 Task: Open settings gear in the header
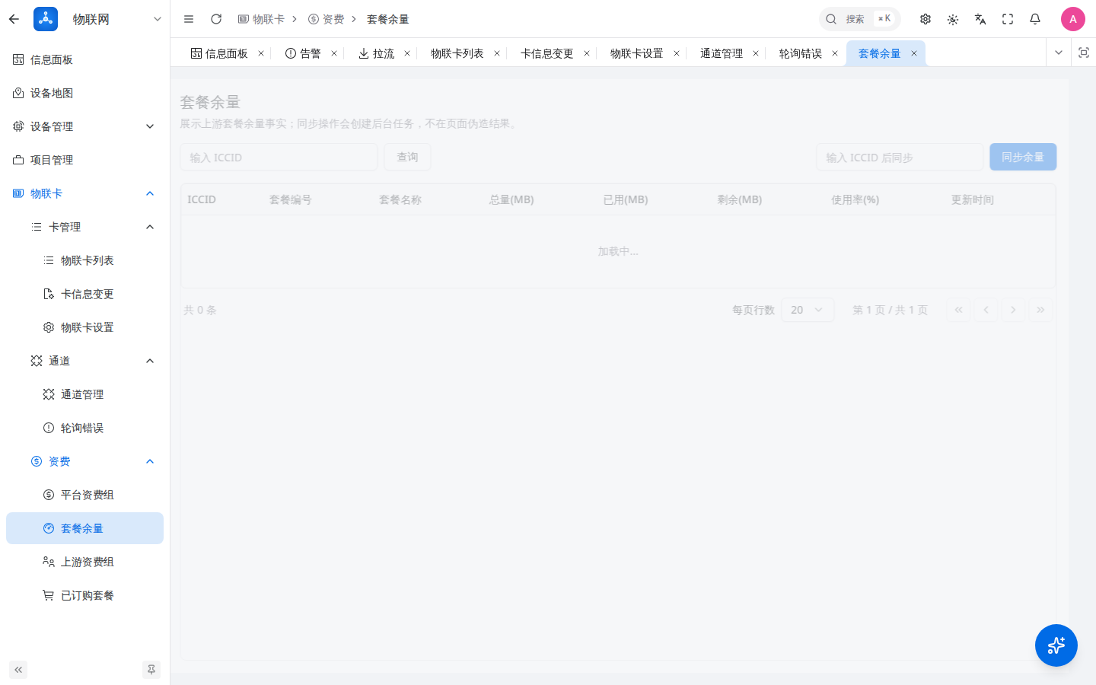[926, 19]
